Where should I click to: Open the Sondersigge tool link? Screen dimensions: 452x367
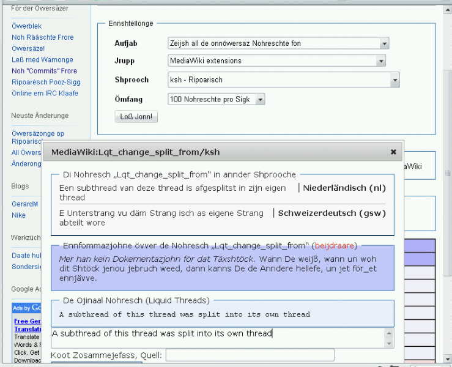click(26, 267)
